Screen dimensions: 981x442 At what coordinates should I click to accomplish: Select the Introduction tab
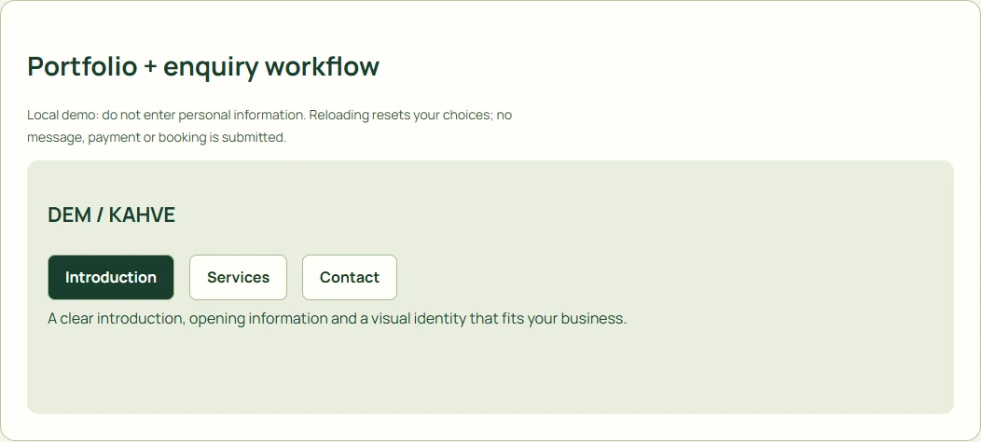point(111,277)
